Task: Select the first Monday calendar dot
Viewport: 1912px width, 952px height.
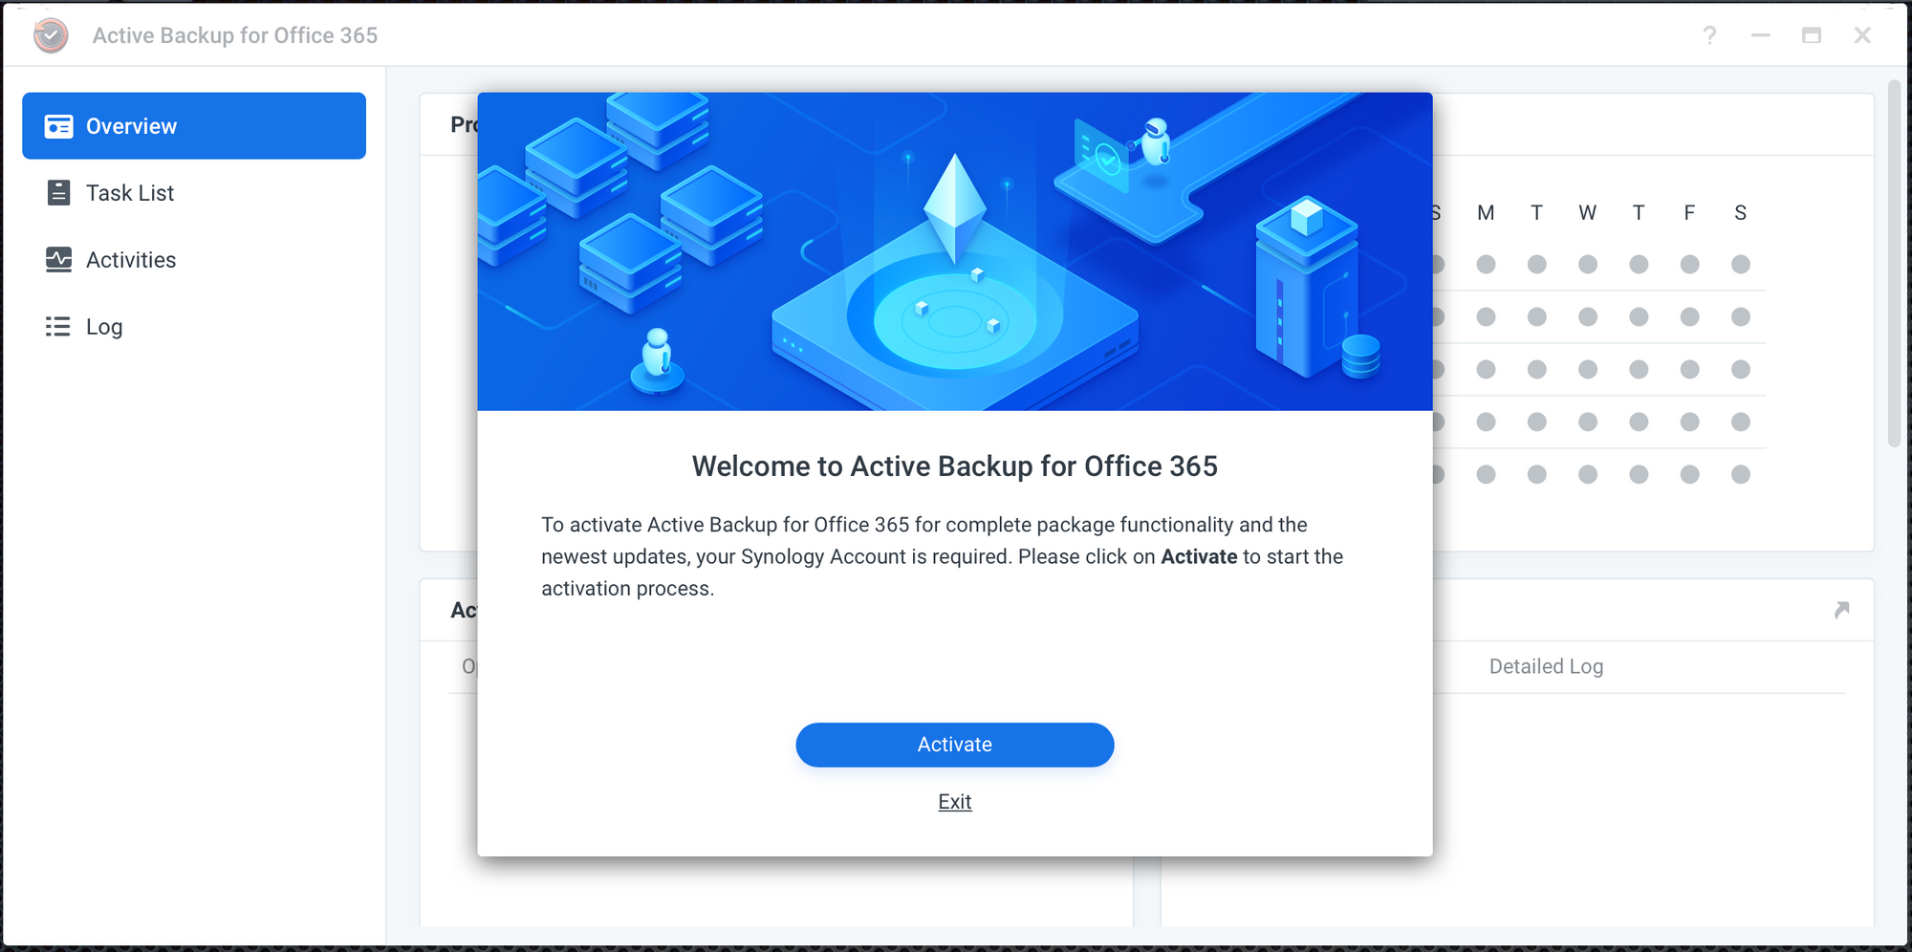Action: [1486, 264]
